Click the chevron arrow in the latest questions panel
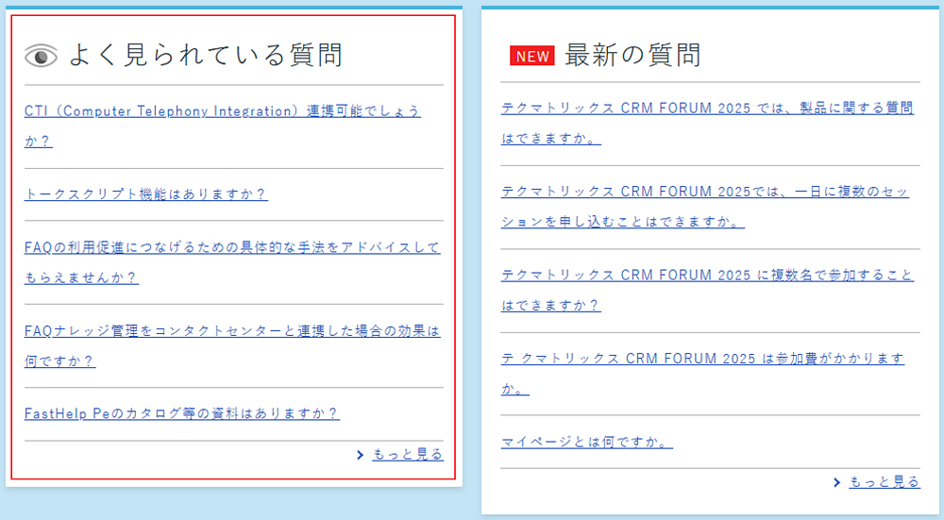Image resolution: width=944 pixels, height=520 pixels. (x=837, y=482)
